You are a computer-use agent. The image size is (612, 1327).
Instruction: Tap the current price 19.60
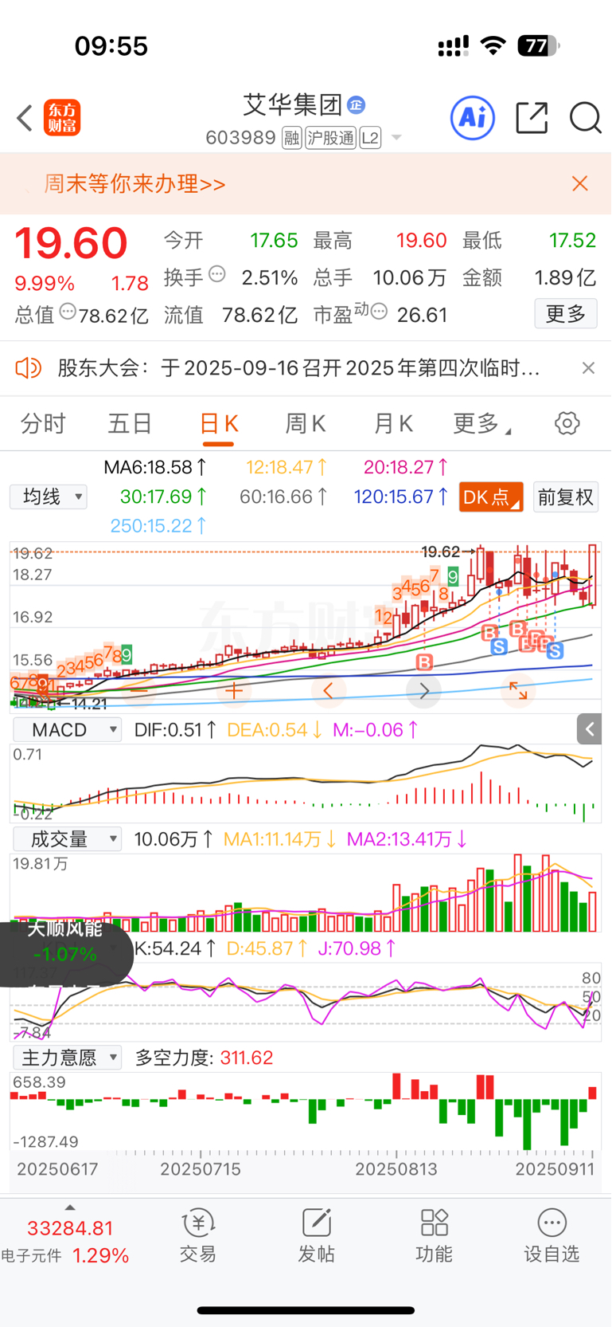pyautogui.click(x=71, y=243)
